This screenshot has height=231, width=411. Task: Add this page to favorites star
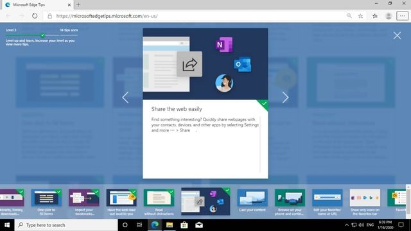tap(361, 16)
